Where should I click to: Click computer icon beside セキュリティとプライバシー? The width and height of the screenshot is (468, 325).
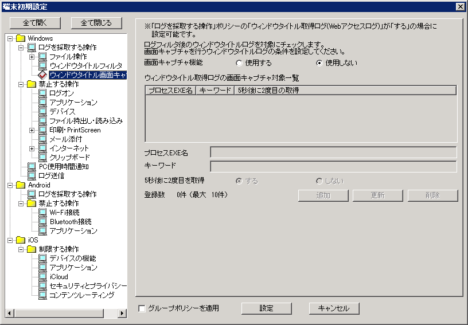point(42,285)
